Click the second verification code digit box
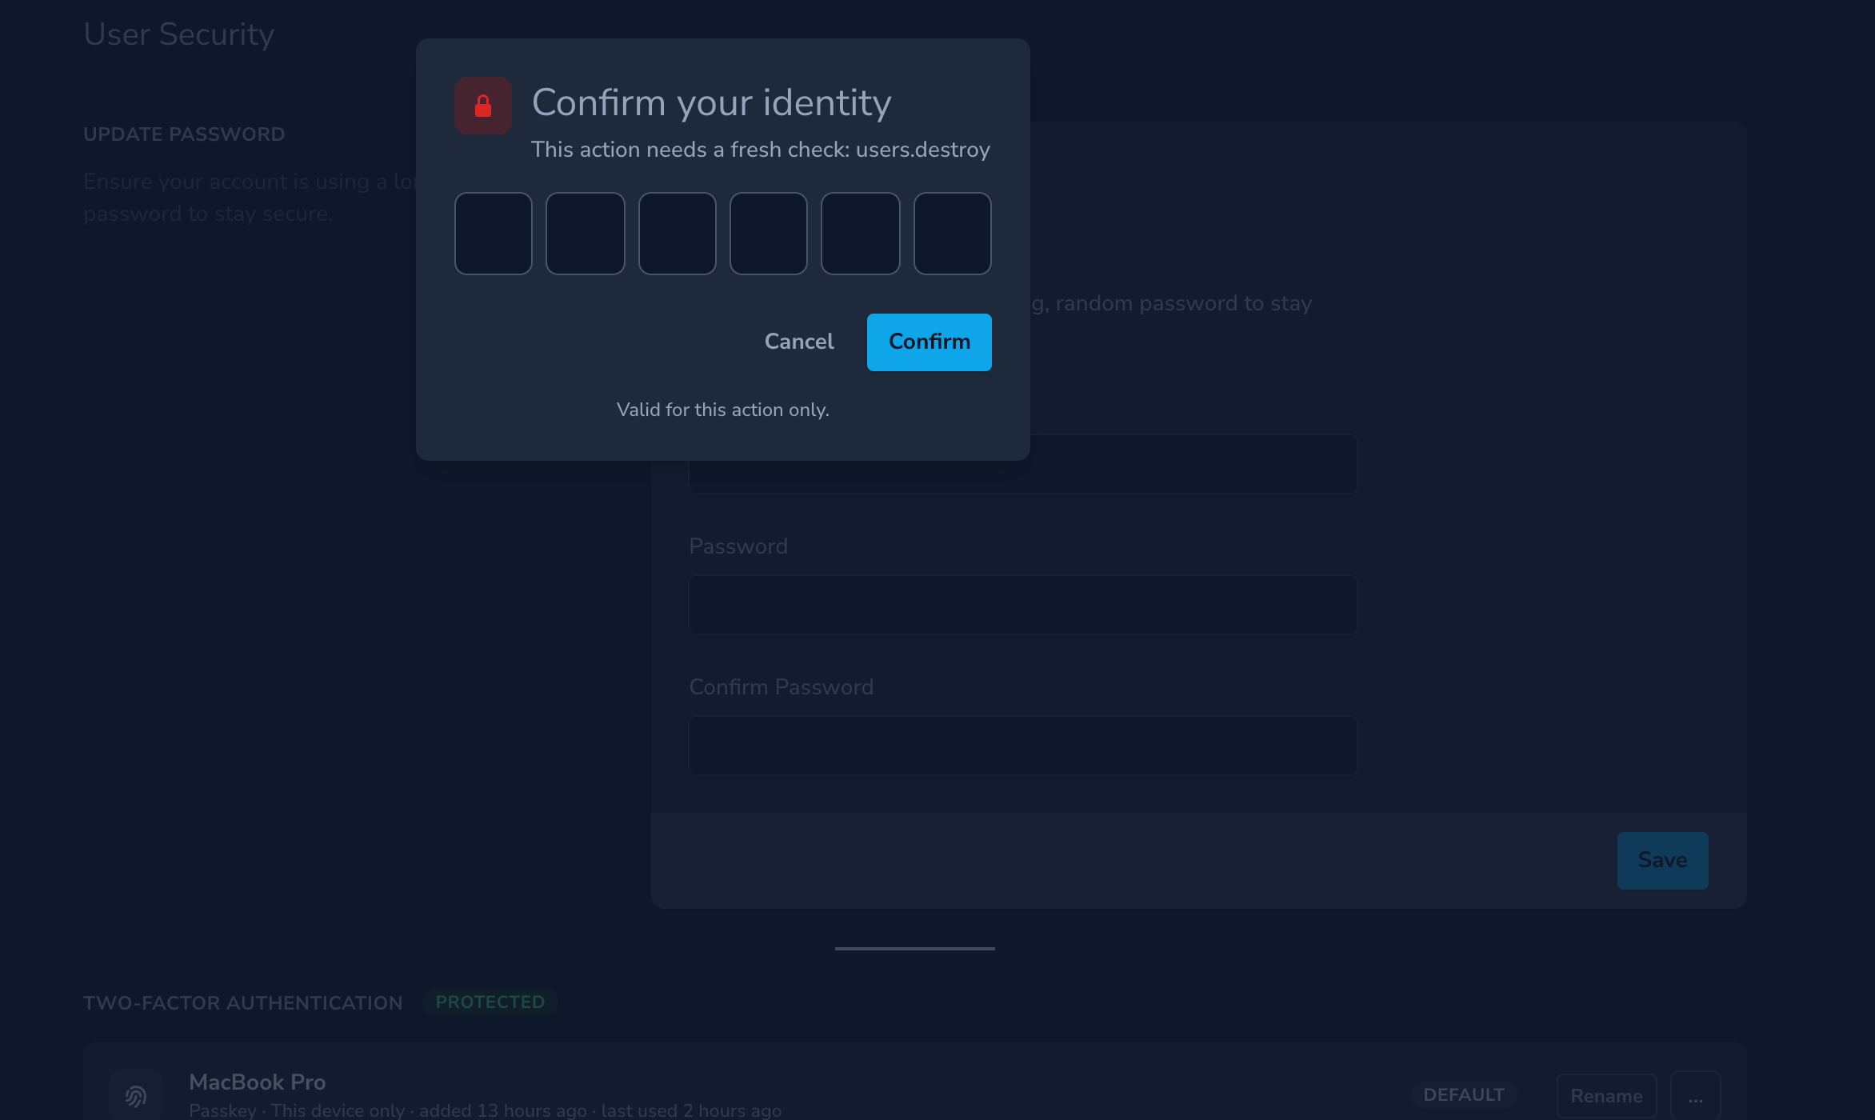 [586, 234]
